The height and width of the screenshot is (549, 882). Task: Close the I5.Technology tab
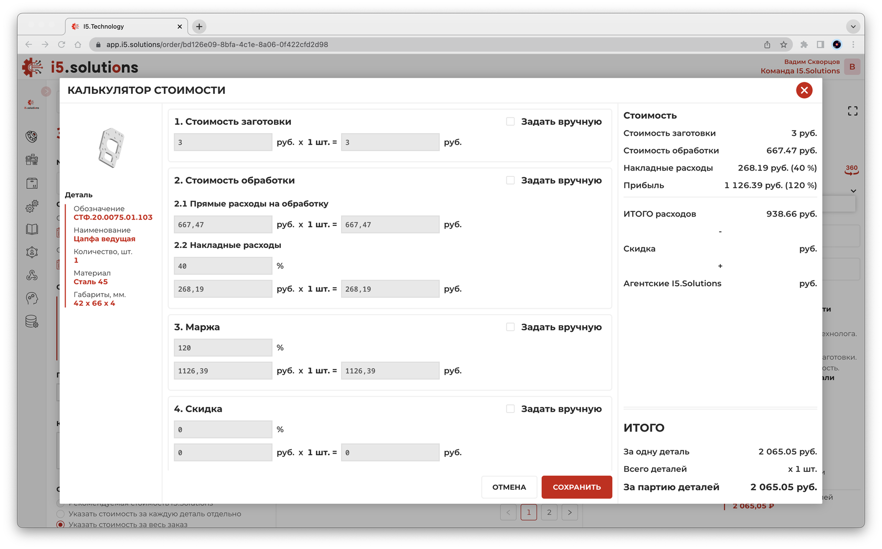tap(180, 26)
